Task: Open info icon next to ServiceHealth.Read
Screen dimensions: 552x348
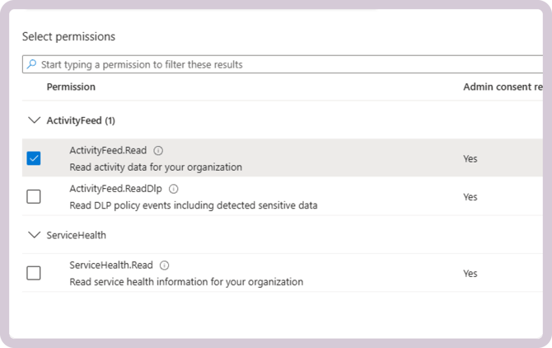Action: tap(164, 266)
